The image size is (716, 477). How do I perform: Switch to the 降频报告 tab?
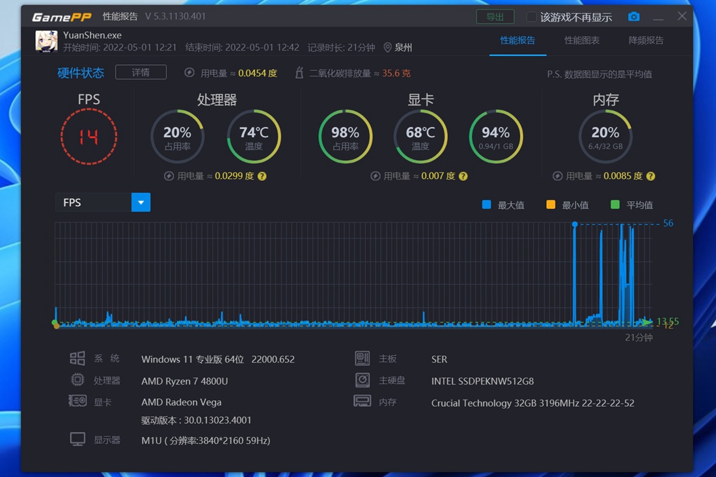646,40
